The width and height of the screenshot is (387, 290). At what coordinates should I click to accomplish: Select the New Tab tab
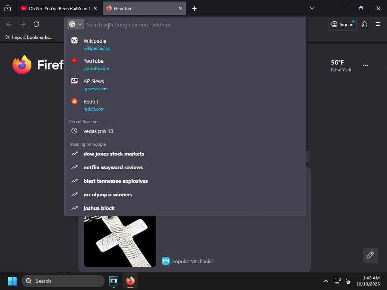[144, 8]
